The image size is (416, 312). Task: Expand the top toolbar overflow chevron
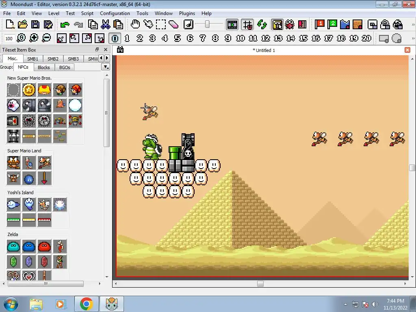pos(413,24)
